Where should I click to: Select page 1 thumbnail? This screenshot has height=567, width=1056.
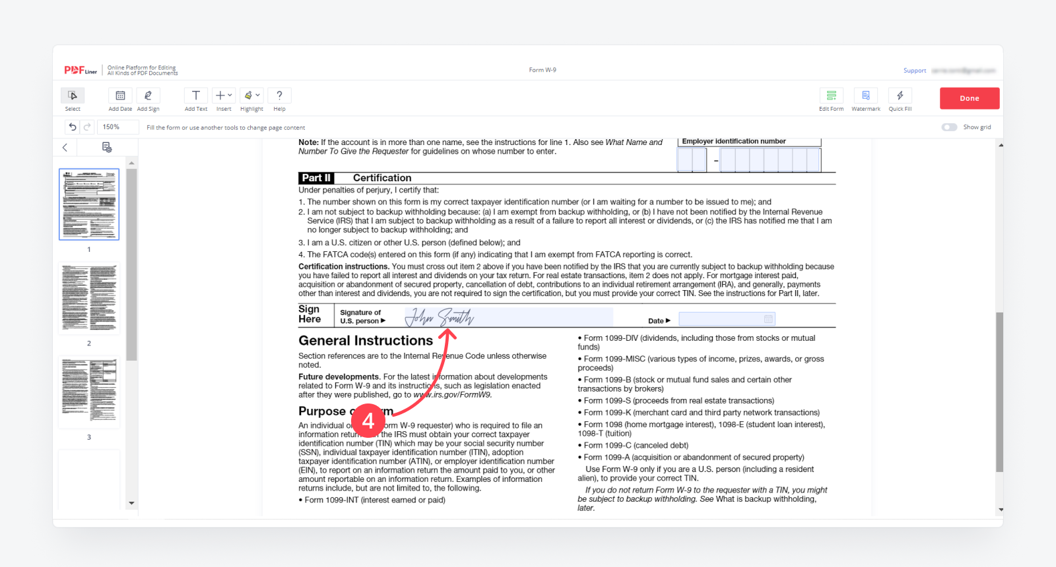coord(89,204)
